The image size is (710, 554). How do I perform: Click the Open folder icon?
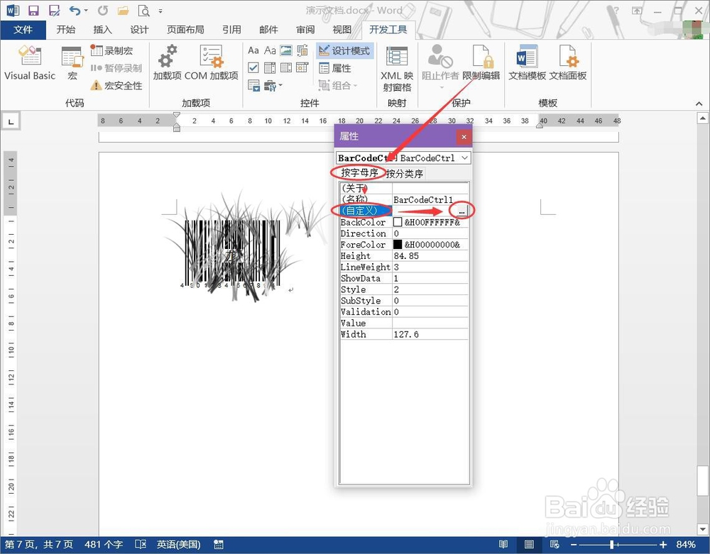coord(123,11)
